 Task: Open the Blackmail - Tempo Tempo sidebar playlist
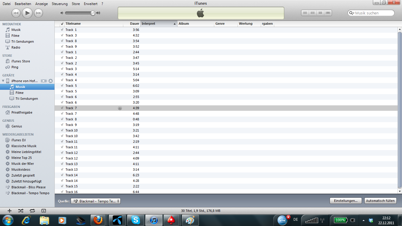[30, 193]
